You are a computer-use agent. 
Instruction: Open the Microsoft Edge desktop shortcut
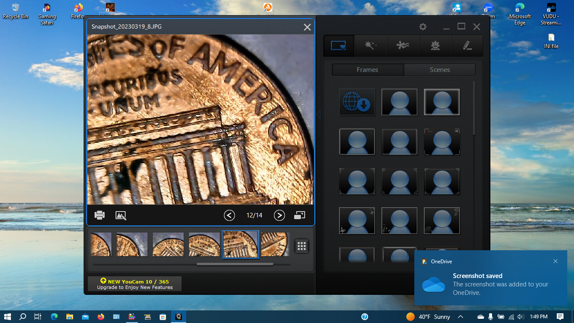520,14
